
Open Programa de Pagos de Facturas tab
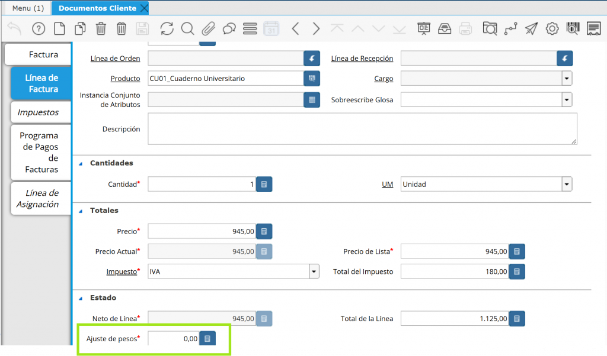(x=41, y=153)
